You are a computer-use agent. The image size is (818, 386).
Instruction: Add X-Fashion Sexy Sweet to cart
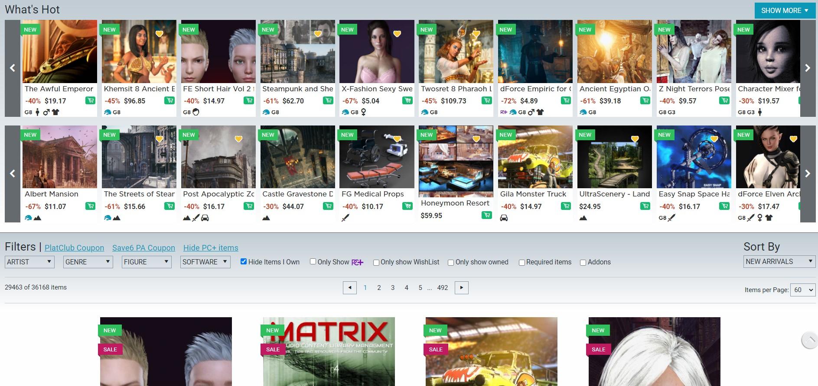407,100
